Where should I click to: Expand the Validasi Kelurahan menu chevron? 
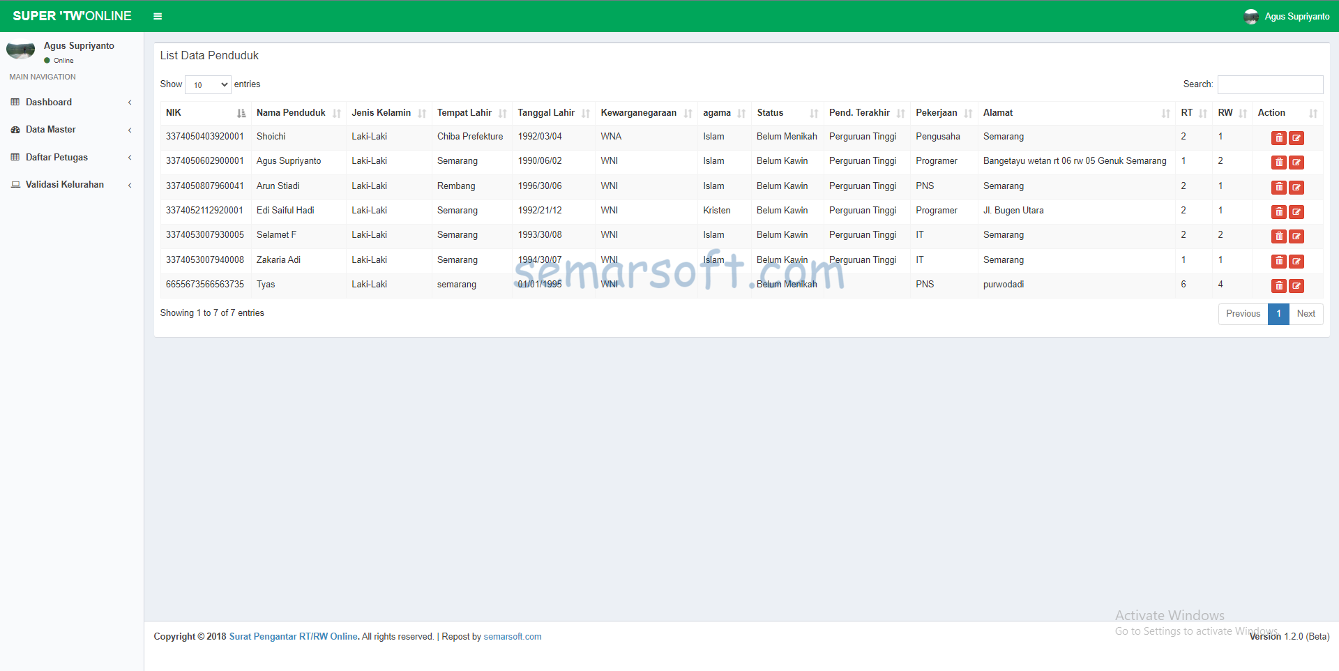[x=130, y=185]
